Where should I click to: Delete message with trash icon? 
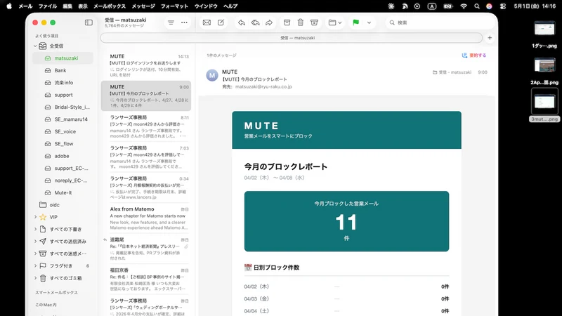[301, 22]
